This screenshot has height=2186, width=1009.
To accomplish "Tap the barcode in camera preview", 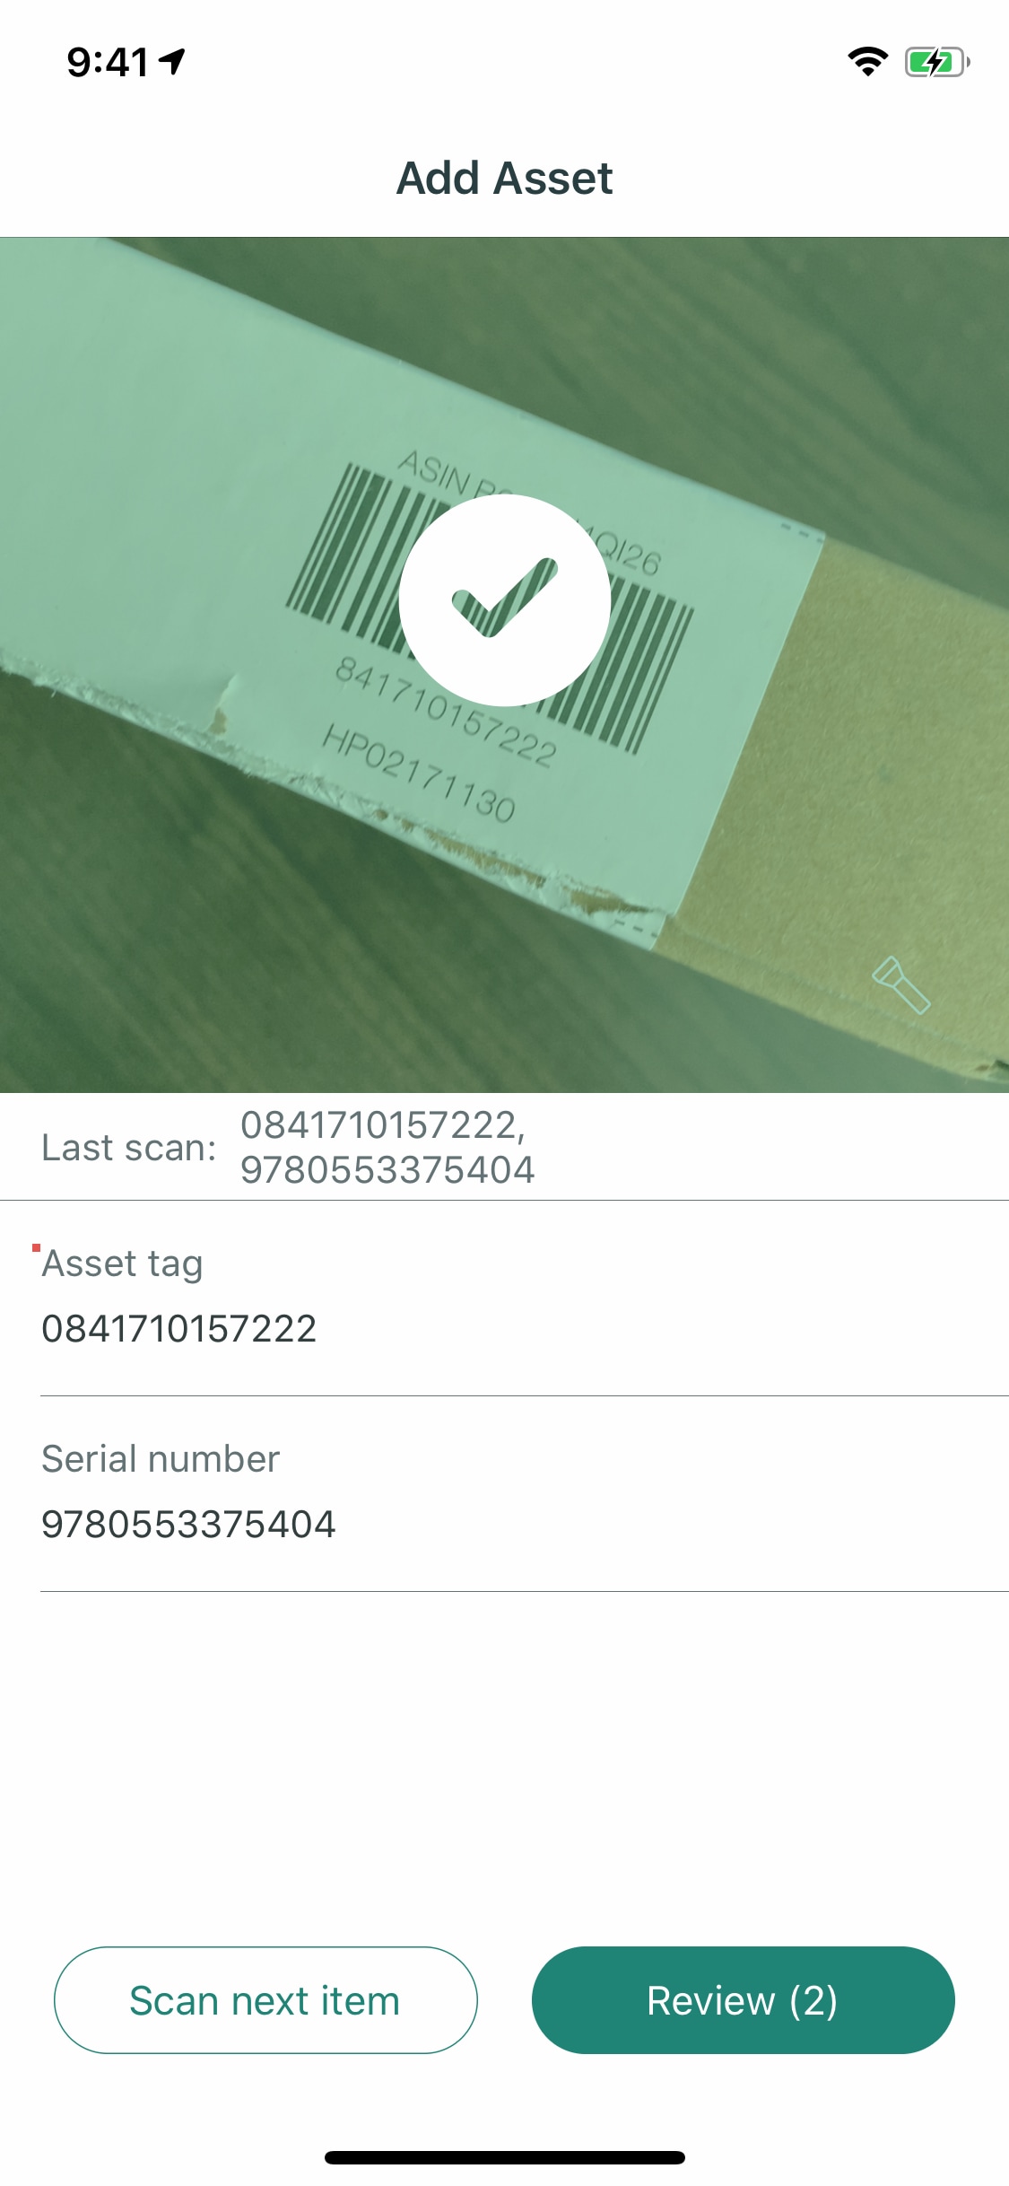I will point(490,608).
